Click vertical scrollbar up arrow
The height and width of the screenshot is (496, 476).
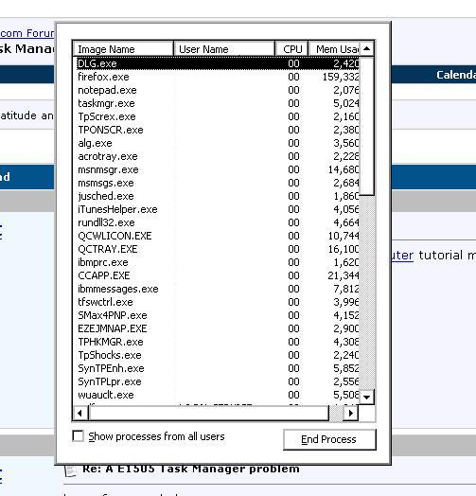click(x=366, y=48)
